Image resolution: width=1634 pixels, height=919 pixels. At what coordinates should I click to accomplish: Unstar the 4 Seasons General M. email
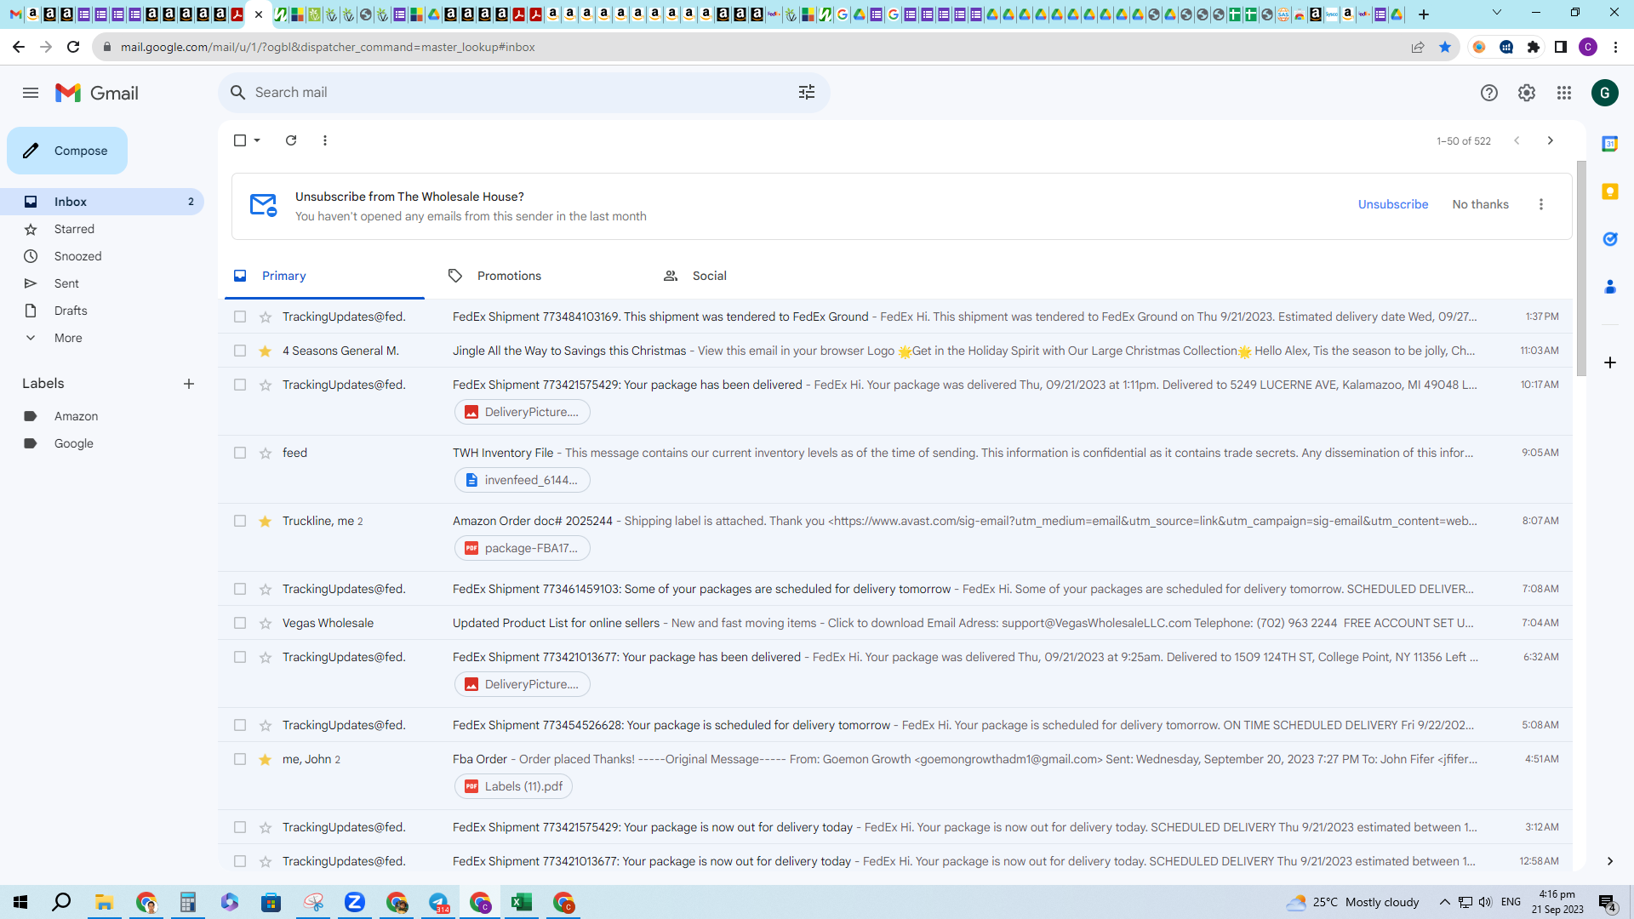[x=266, y=351]
